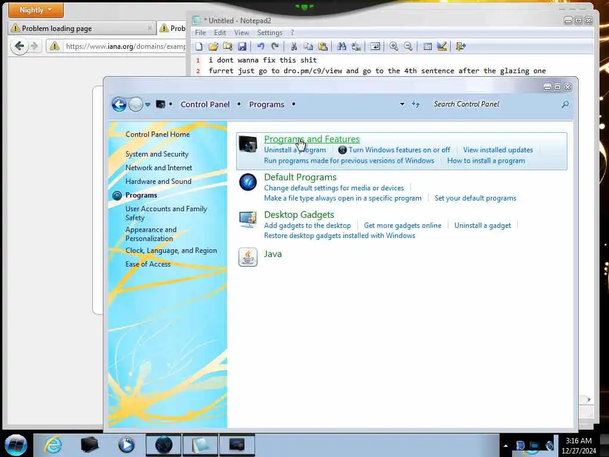Viewport: 609px width, 457px height.
Task: Click the Copy icon in Notepad2 toolbar
Action: [309, 46]
